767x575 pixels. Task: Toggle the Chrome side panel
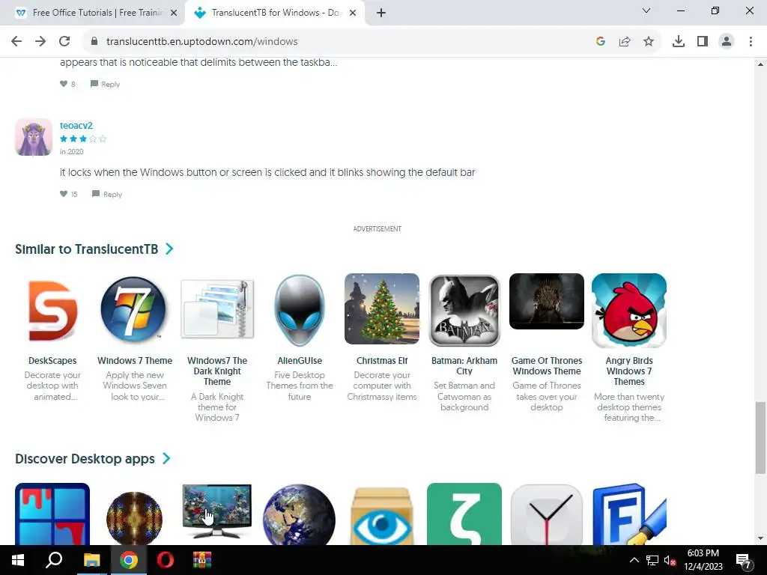[x=703, y=42]
